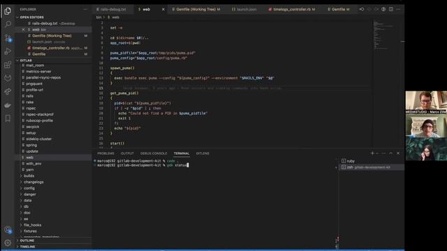Switch to the Gemfile tab

[x=338, y=9]
